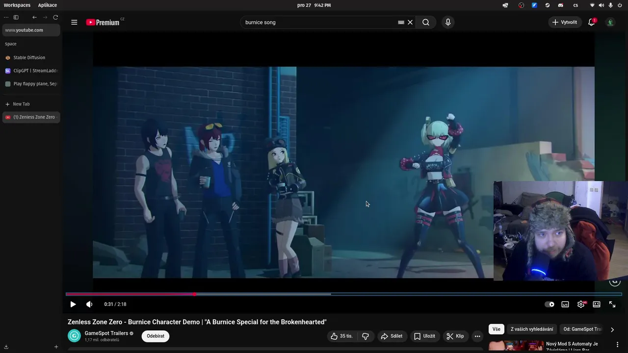
Task: Play the video
Action: pyautogui.click(x=73, y=304)
